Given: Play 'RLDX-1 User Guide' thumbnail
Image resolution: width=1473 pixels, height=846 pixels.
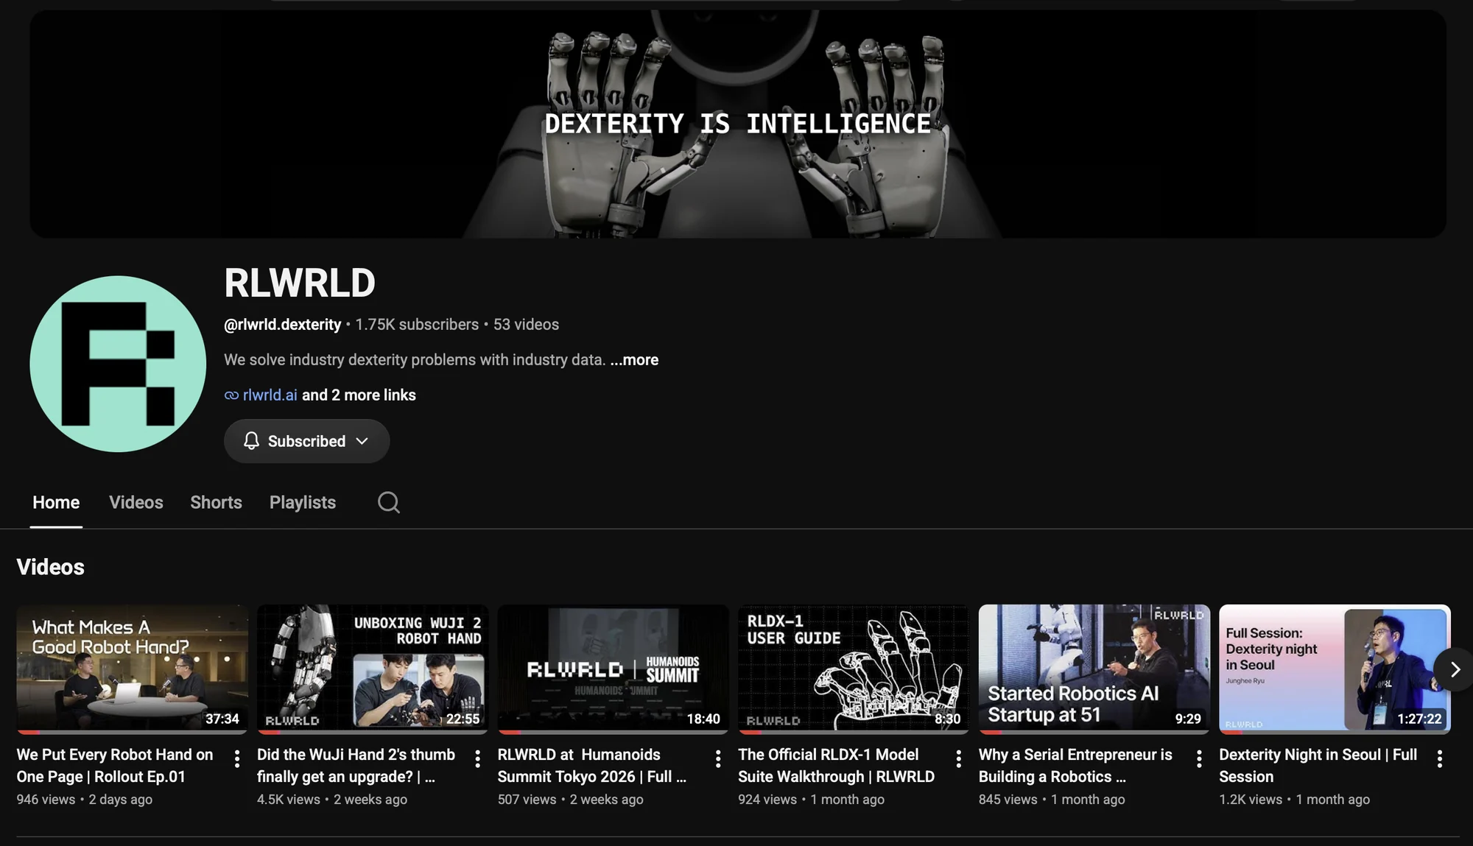Looking at the screenshot, I should tap(854, 669).
